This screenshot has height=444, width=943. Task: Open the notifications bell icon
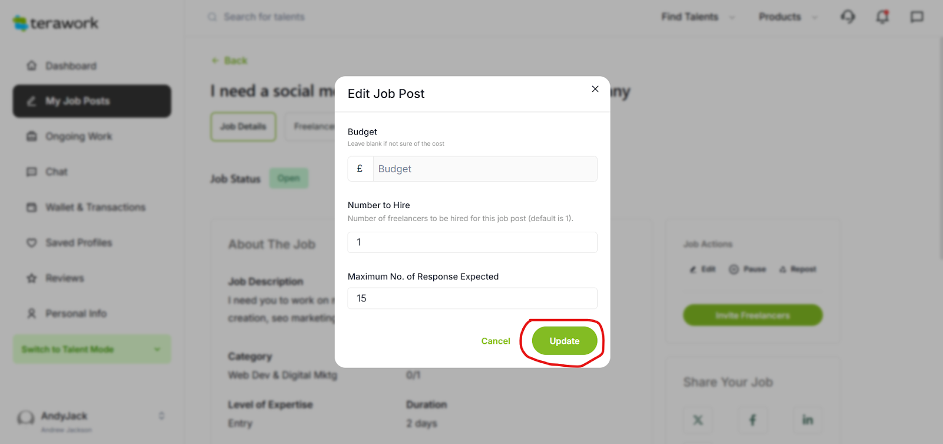(x=882, y=17)
